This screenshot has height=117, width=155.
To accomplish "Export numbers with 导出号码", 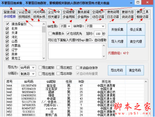I will click(117, 70).
